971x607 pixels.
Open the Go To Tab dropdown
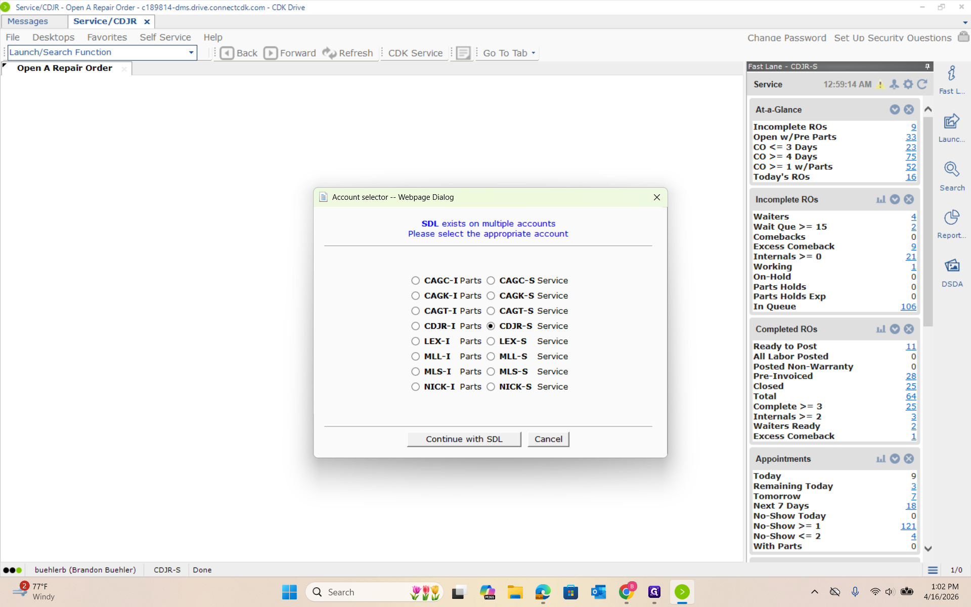pyautogui.click(x=509, y=53)
